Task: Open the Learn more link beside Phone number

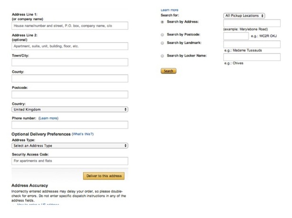Action: point(48,118)
